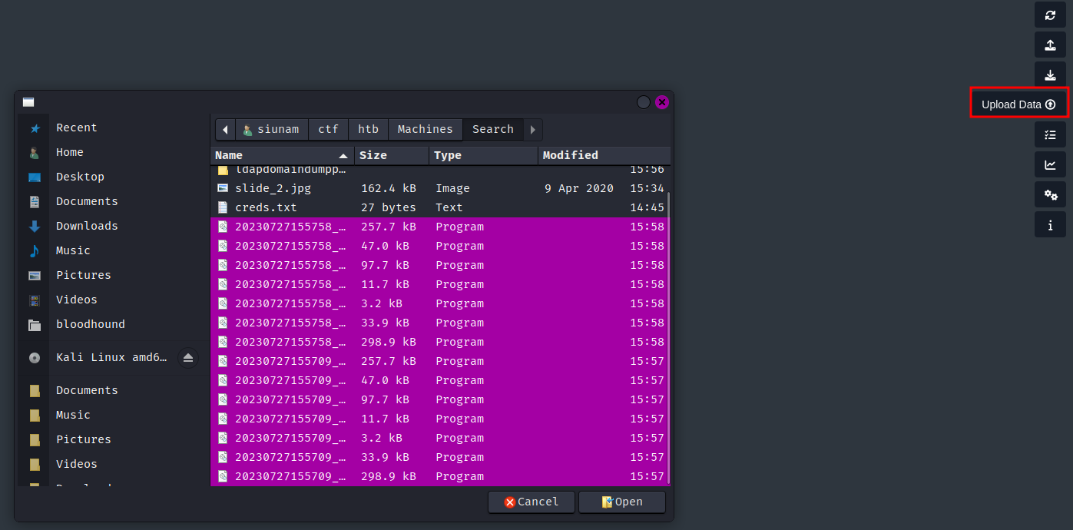Select the slide_2.jpg image file
Viewport: 1073px width, 530px height.
(x=439, y=188)
